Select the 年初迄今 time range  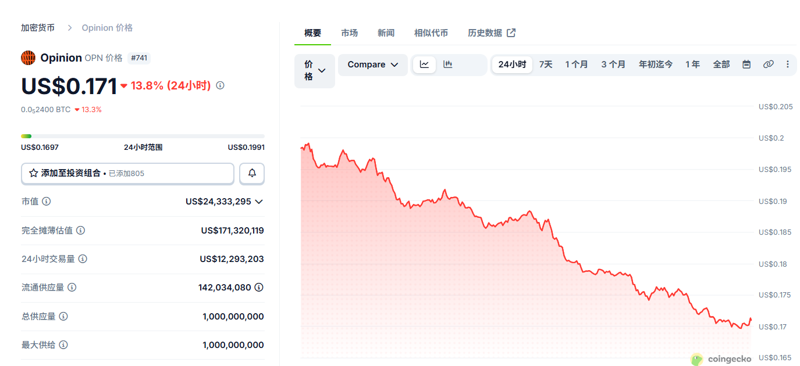coord(656,64)
